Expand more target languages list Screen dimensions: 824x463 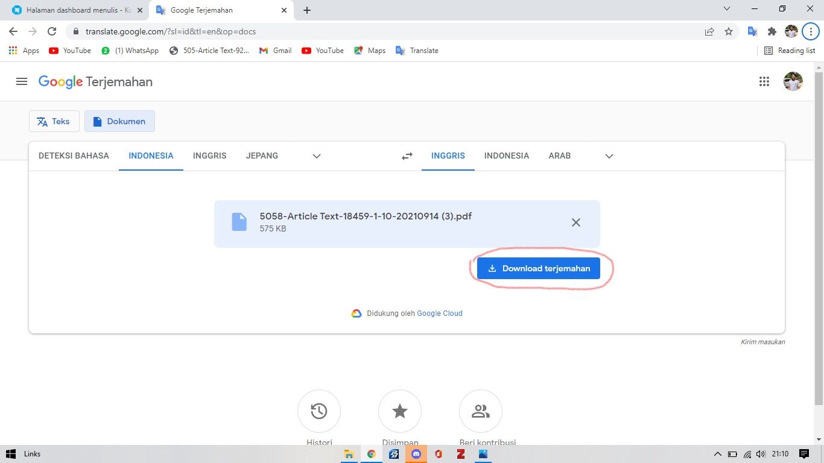(x=609, y=156)
